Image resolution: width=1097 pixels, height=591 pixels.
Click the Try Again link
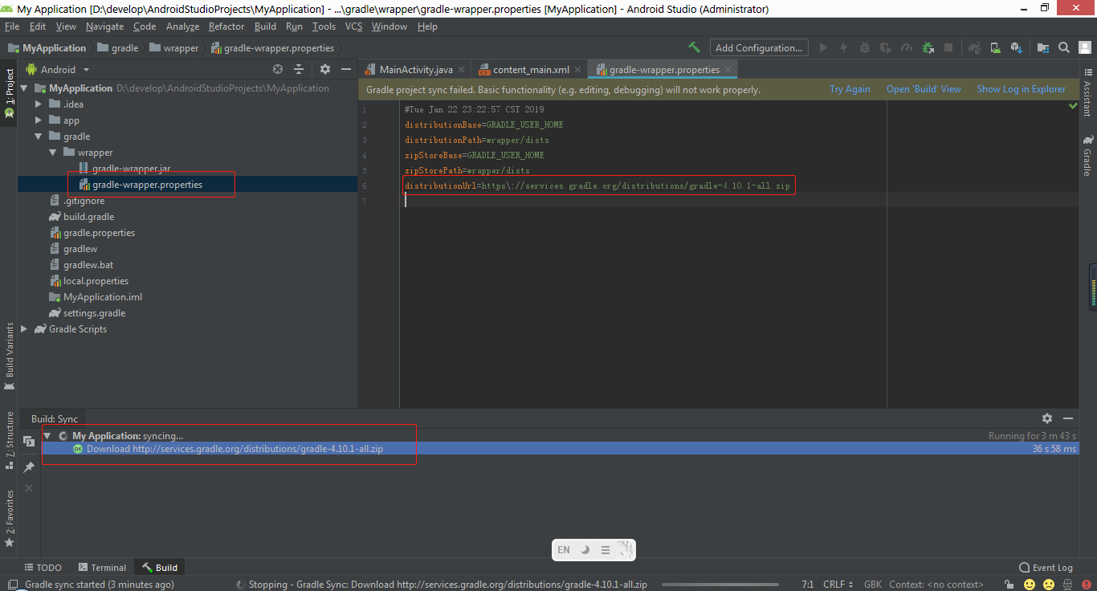pyautogui.click(x=850, y=89)
